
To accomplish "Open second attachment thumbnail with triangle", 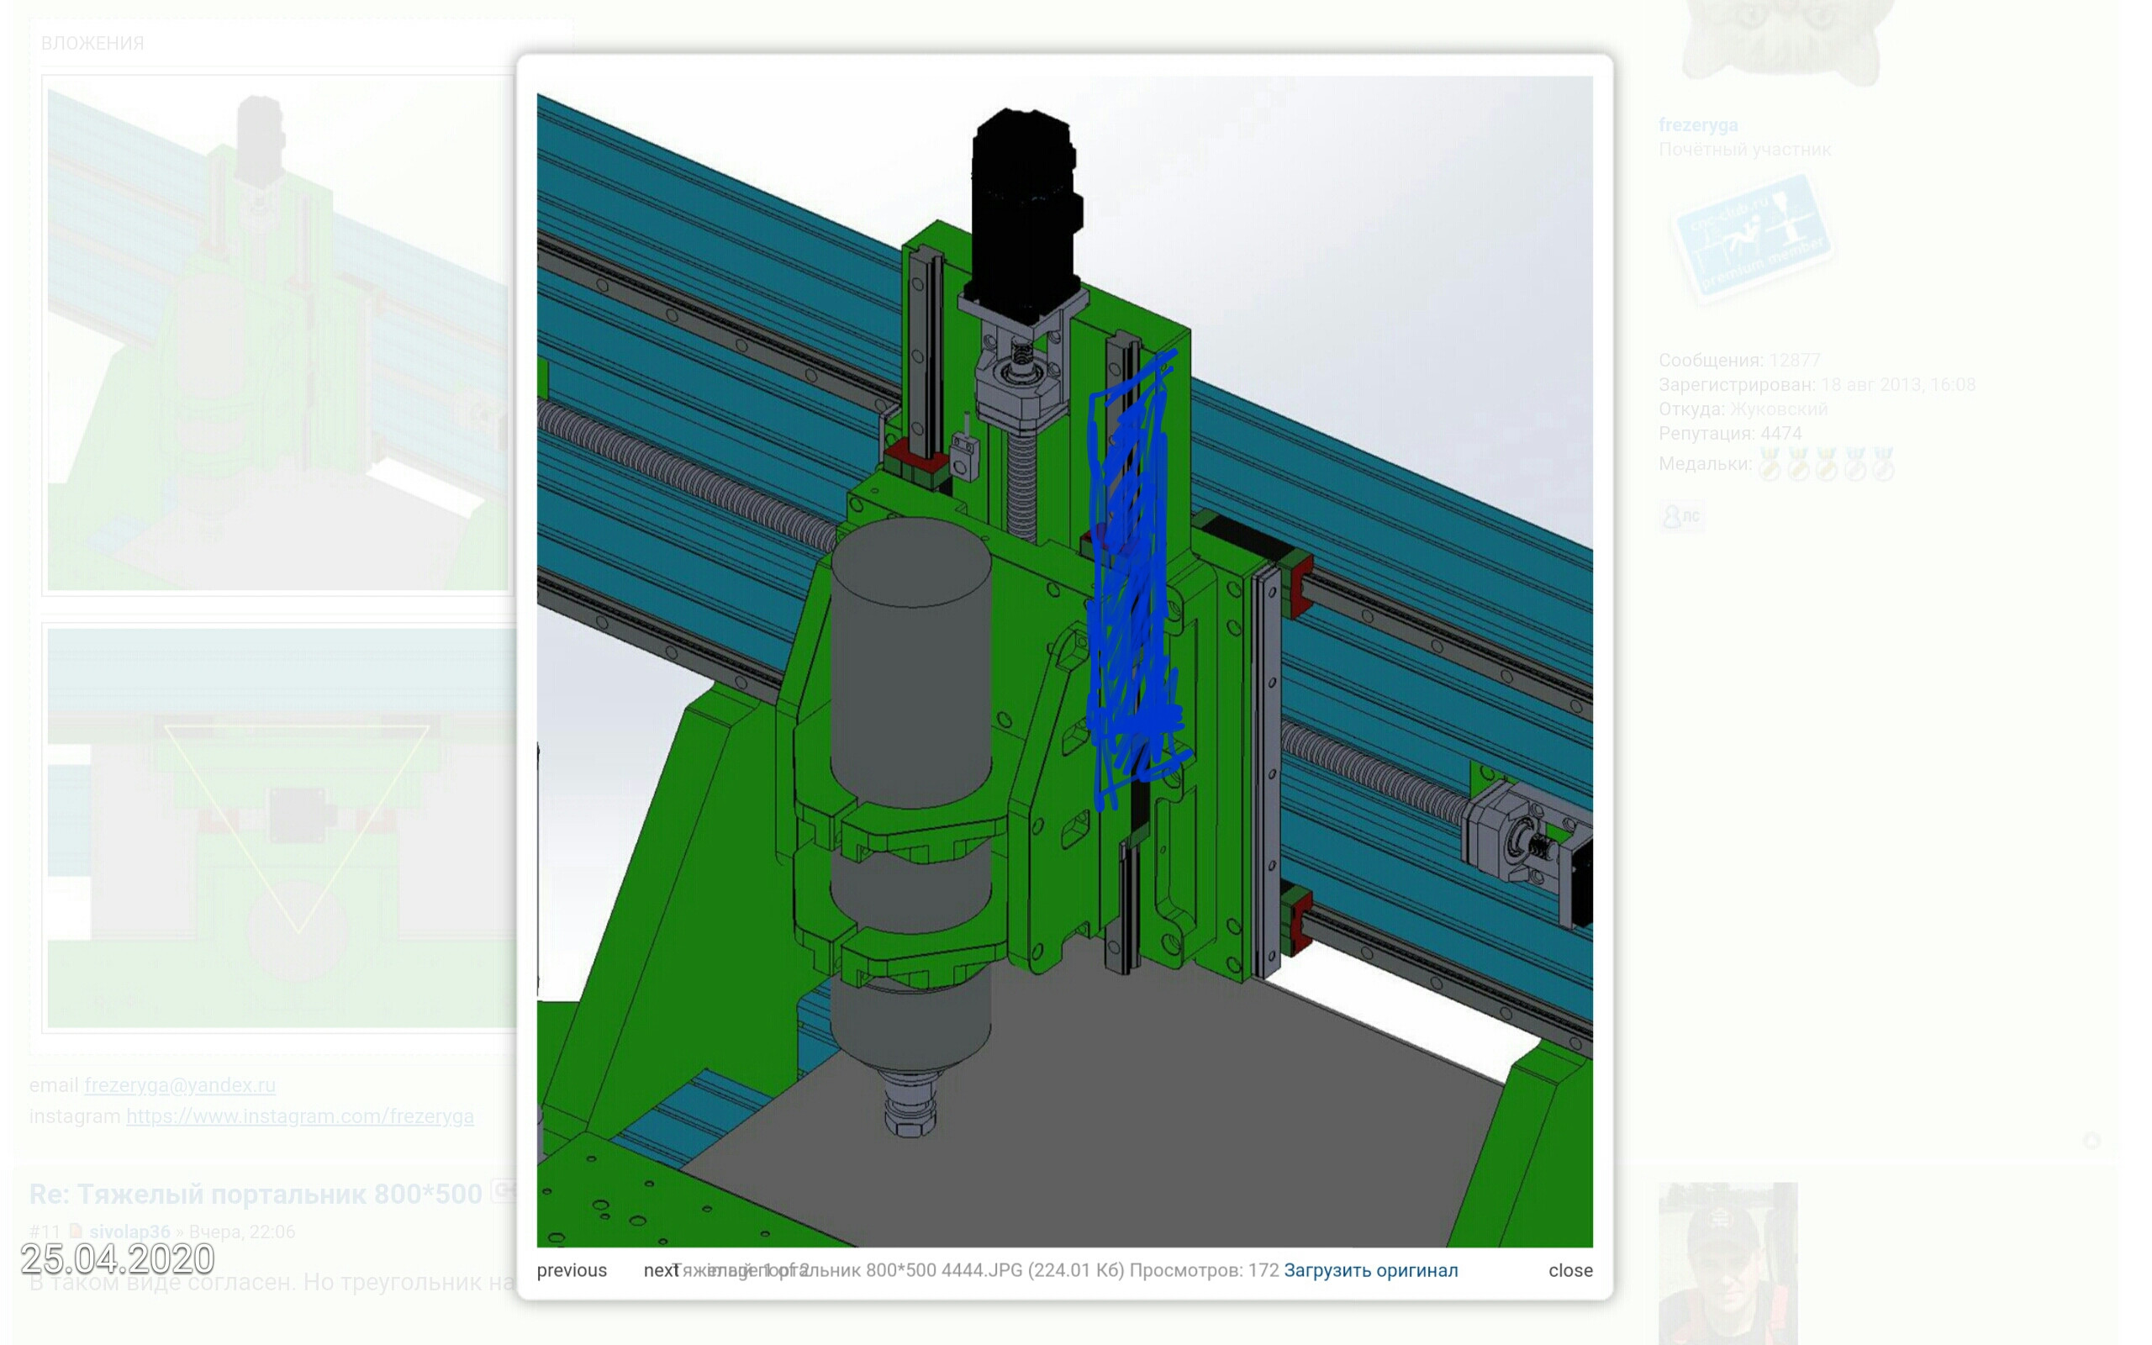I will point(281,827).
